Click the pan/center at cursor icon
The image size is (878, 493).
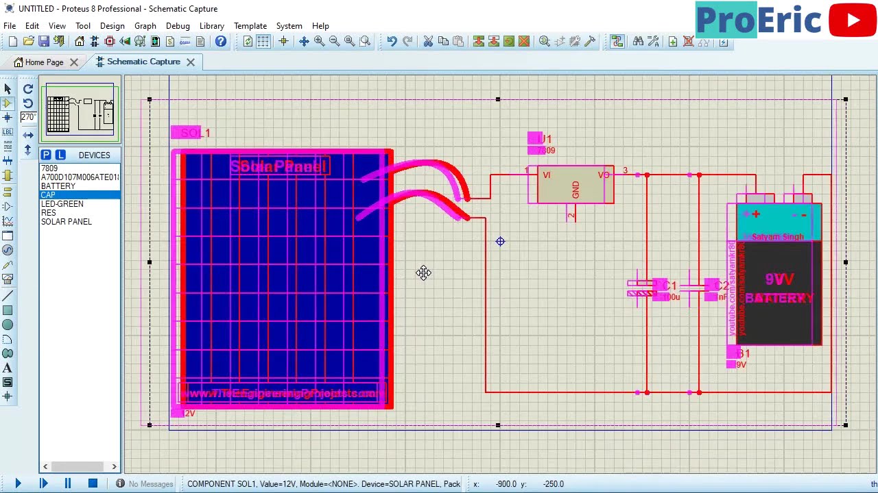pyautogui.click(x=304, y=42)
